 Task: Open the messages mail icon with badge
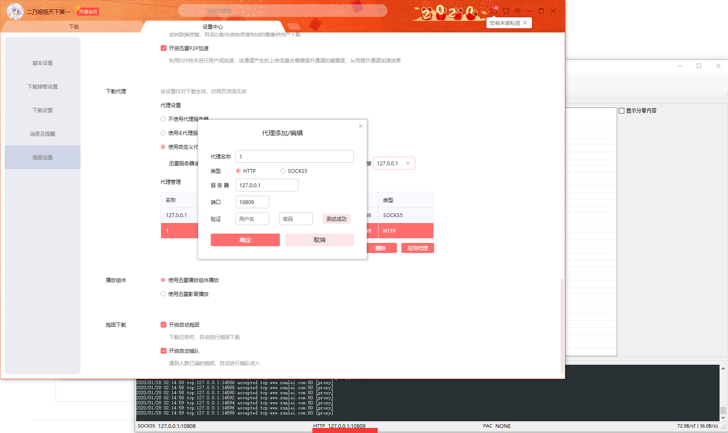point(494,11)
